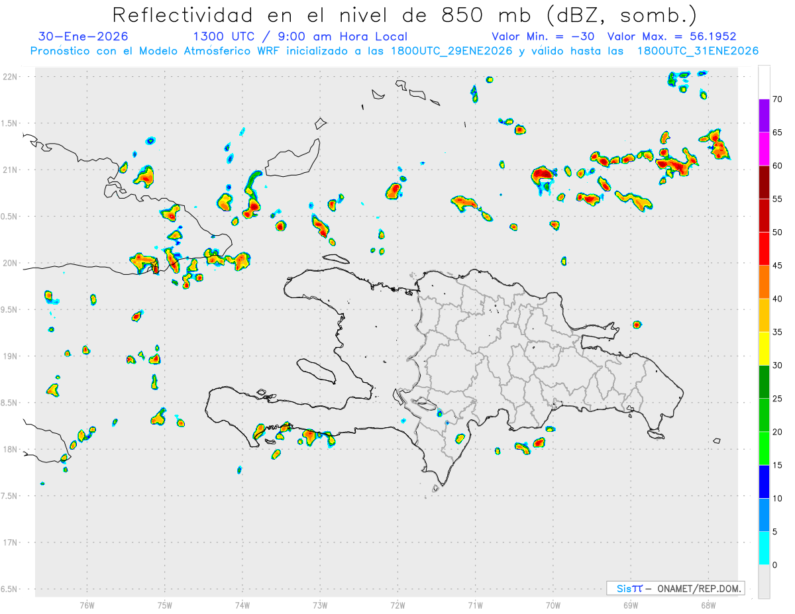Click the '76W' longitude label
The image size is (795, 614).
click(x=87, y=605)
